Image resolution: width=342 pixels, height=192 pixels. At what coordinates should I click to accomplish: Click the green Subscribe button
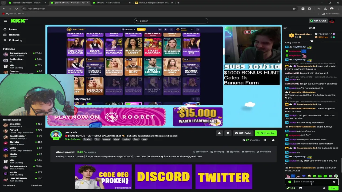click(x=266, y=133)
